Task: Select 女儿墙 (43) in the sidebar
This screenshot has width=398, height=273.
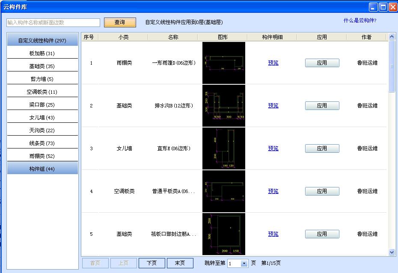Action: coord(42,118)
